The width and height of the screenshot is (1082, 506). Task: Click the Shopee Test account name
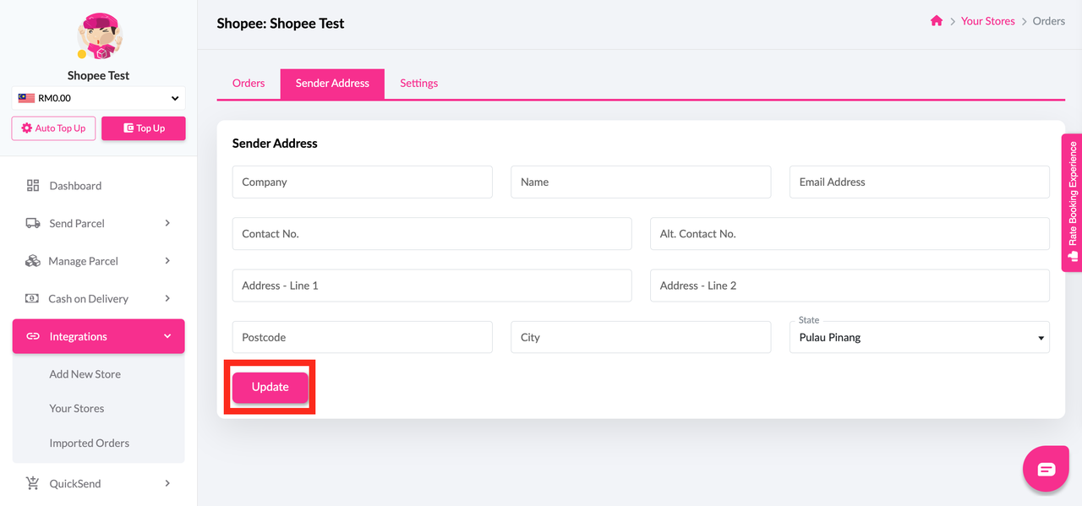coord(99,75)
